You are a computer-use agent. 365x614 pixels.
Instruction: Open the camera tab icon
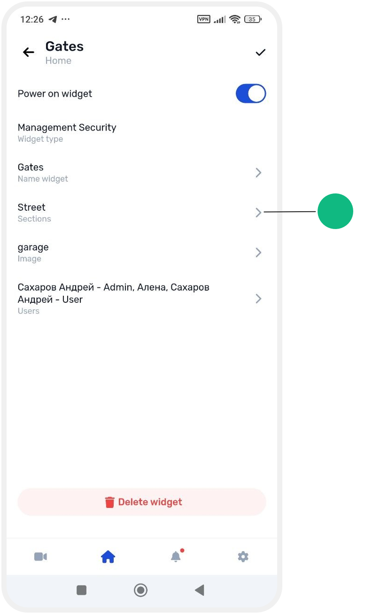click(x=40, y=557)
